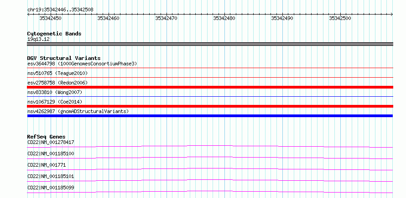
Task: Open transcript CD22|NM_001185100 label
Action: click(51, 153)
